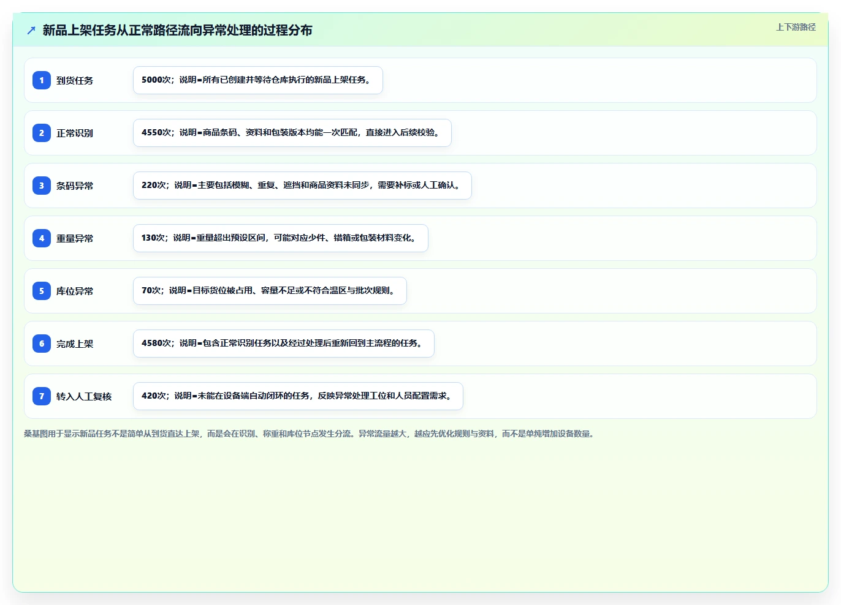Open the 420次 description box
The width and height of the screenshot is (841, 605).
tap(298, 396)
